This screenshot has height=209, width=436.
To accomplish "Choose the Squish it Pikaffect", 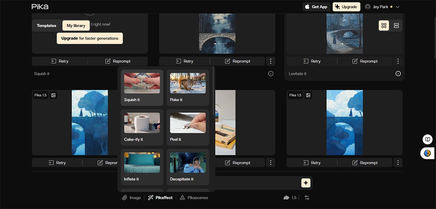I will tap(142, 88).
